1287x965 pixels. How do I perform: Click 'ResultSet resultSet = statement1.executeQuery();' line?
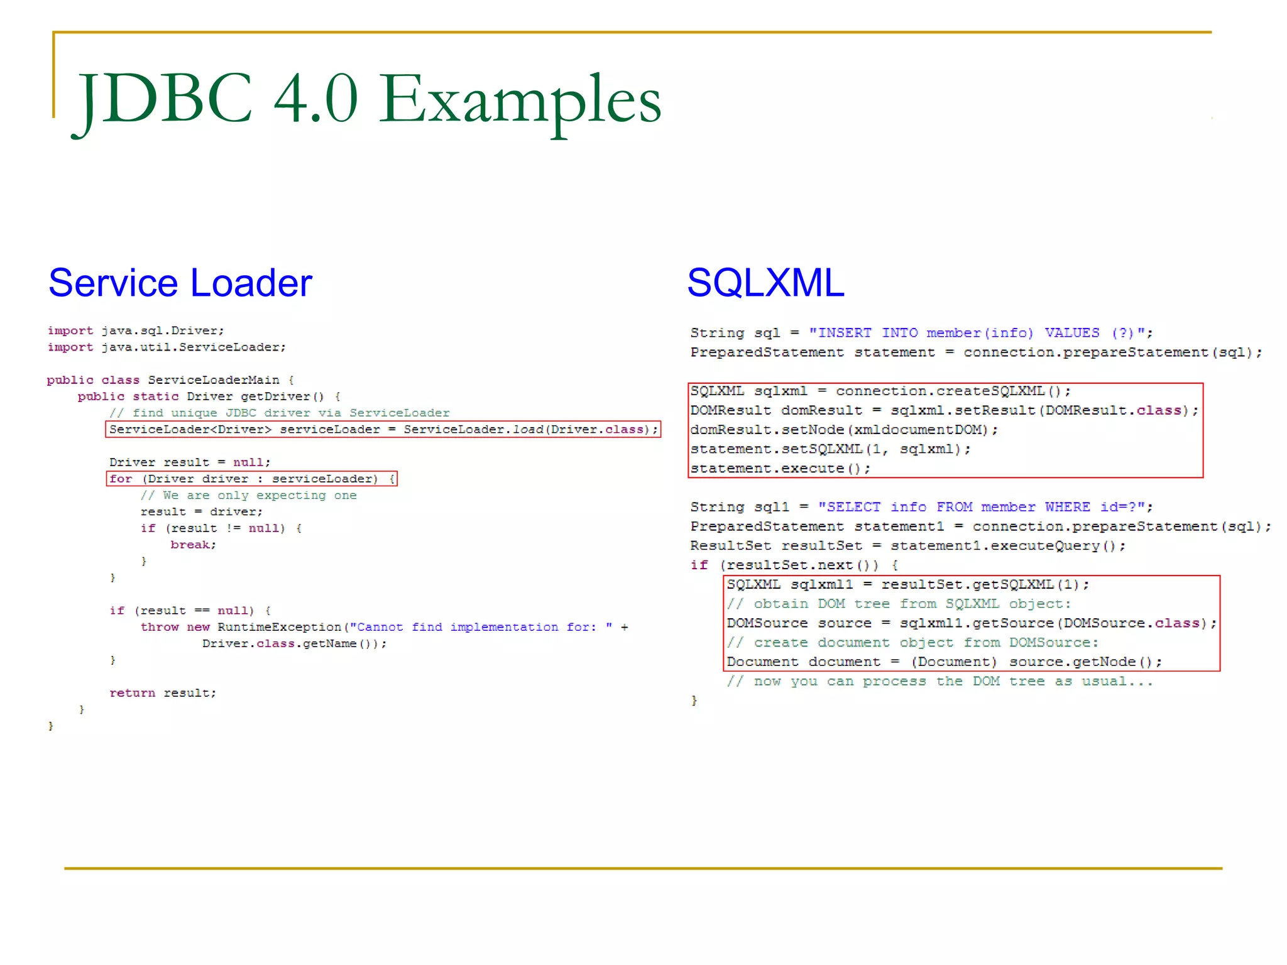(909, 546)
